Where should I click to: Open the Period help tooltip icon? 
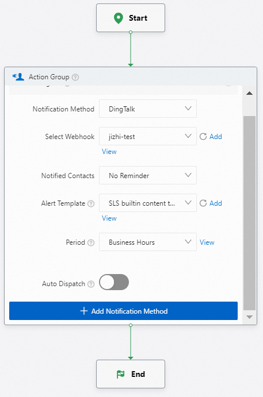91,242
